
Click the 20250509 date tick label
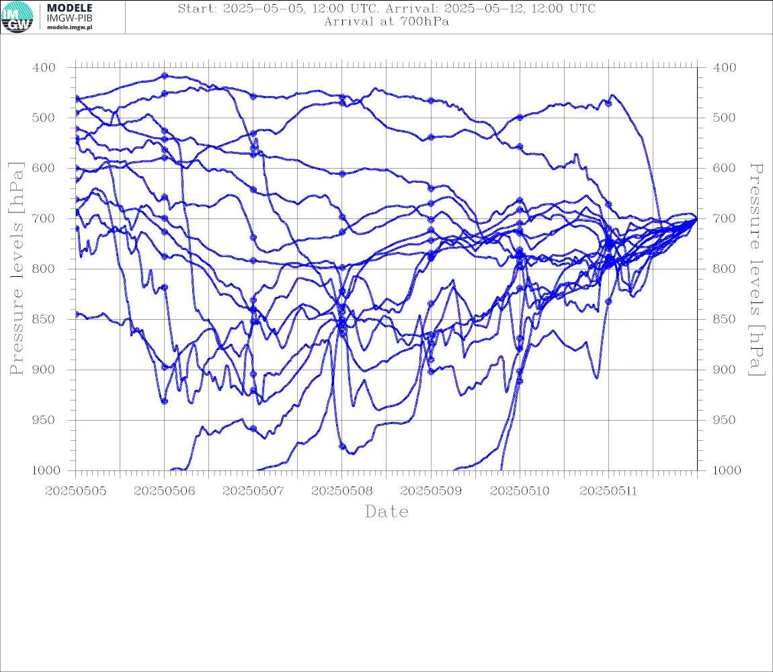(x=431, y=491)
